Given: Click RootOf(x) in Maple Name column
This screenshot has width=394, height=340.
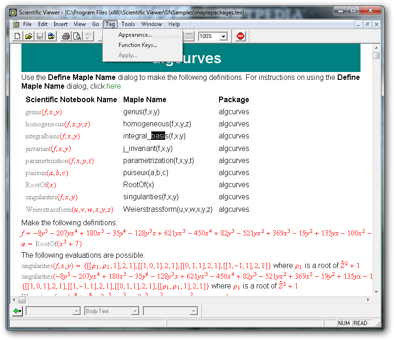Looking at the screenshot, I should tap(139, 185).
